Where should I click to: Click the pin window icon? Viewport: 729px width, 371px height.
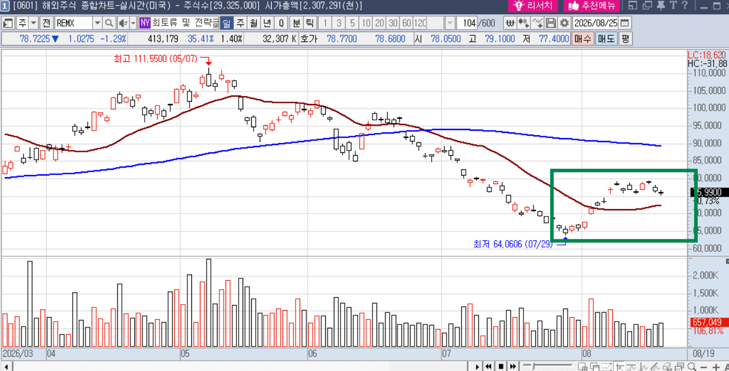(x=661, y=6)
